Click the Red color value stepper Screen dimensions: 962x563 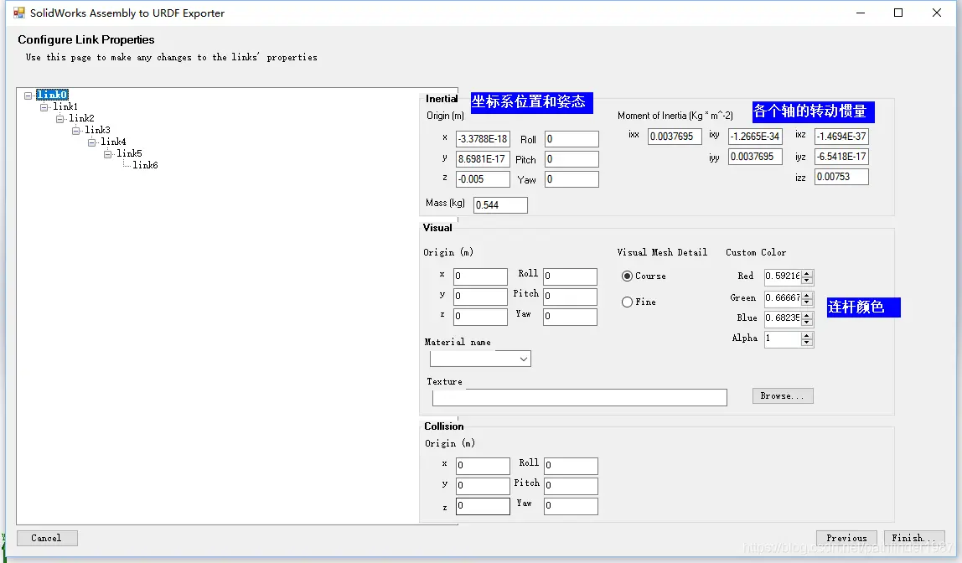pos(807,276)
